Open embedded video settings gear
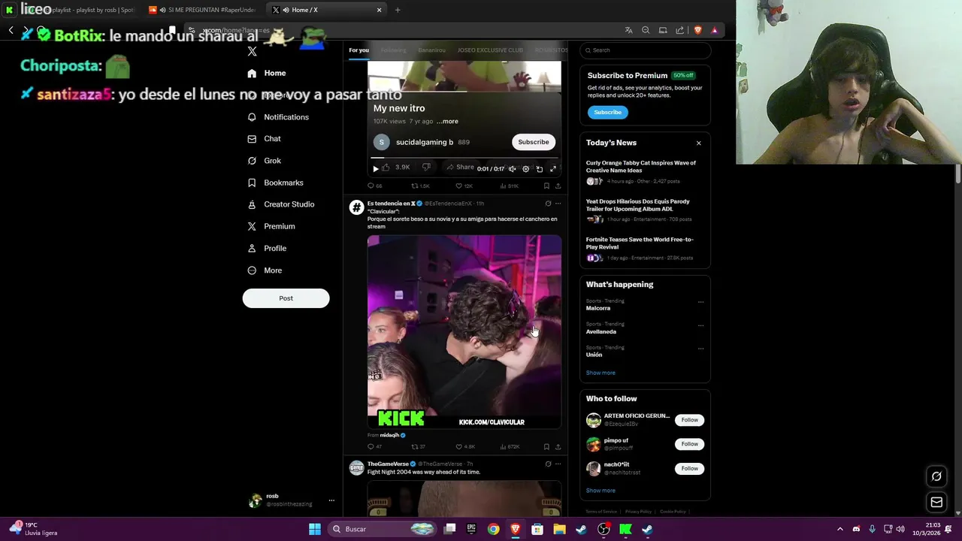The width and height of the screenshot is (962, 541). [x=525, y=169]
